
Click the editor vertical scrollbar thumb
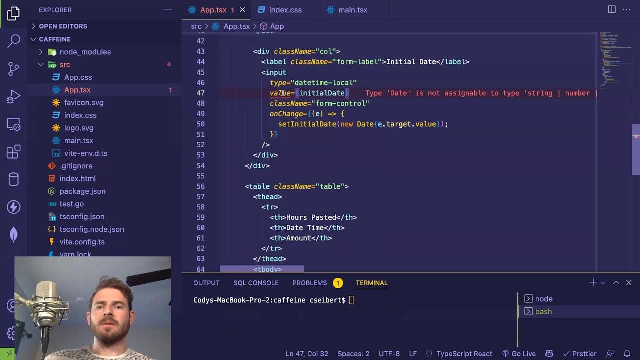[x=635, y=149]
